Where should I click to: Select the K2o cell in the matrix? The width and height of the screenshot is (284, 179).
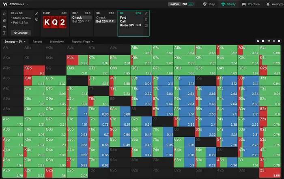(x=34, y=173)
